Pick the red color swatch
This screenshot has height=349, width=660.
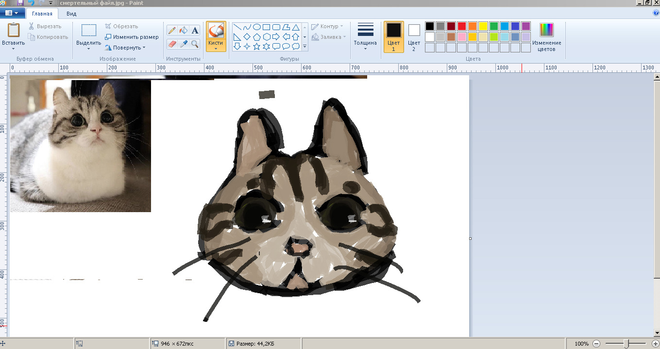(x=462, y=26)
